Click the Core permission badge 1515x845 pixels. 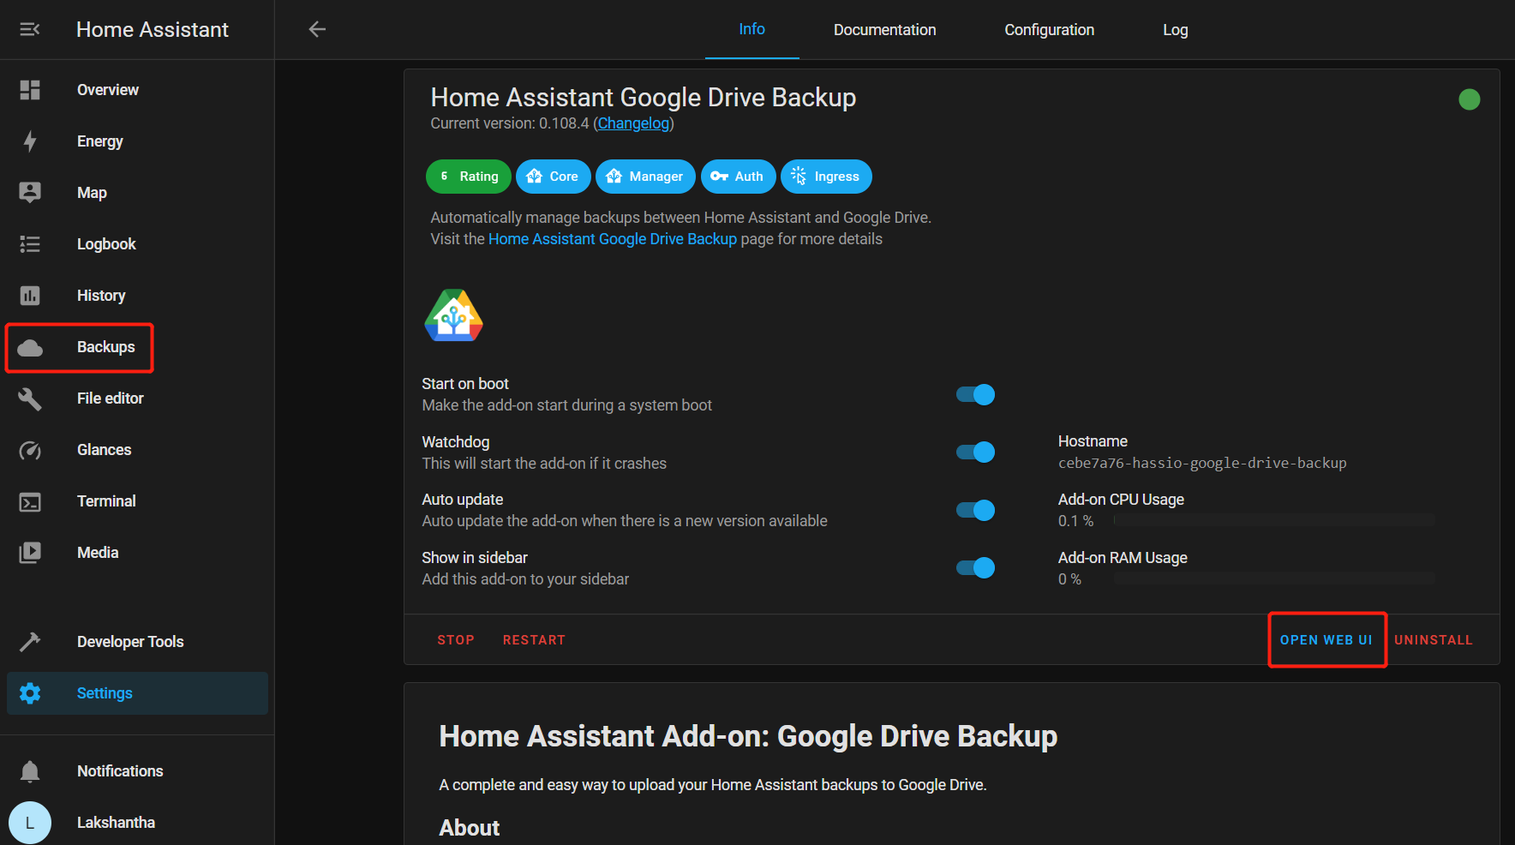point(554,177)
